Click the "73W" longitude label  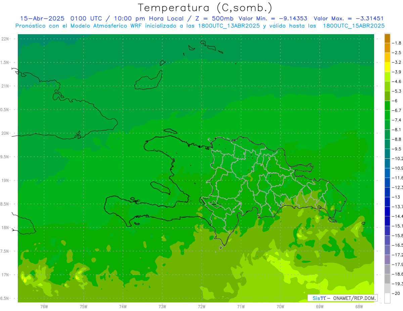(x=162, y=307)
